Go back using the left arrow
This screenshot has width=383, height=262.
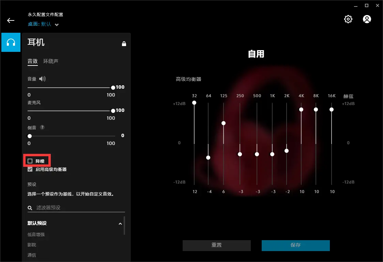point(11,20)
